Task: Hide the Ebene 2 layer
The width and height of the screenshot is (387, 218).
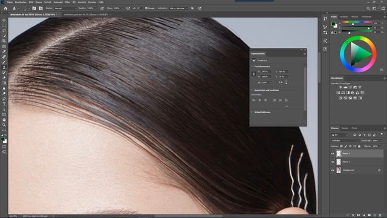Action: [x=333, y=154]
